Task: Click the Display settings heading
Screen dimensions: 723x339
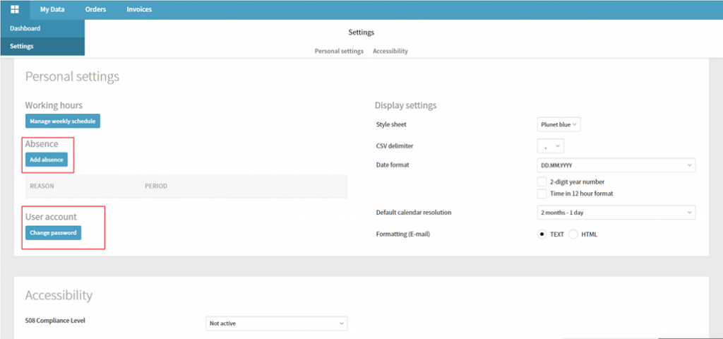Action: (406, 106)
